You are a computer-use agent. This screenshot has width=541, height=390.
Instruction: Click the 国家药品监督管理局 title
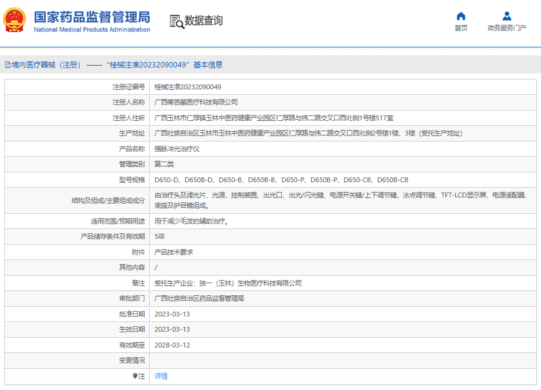(x=92, y=17)
